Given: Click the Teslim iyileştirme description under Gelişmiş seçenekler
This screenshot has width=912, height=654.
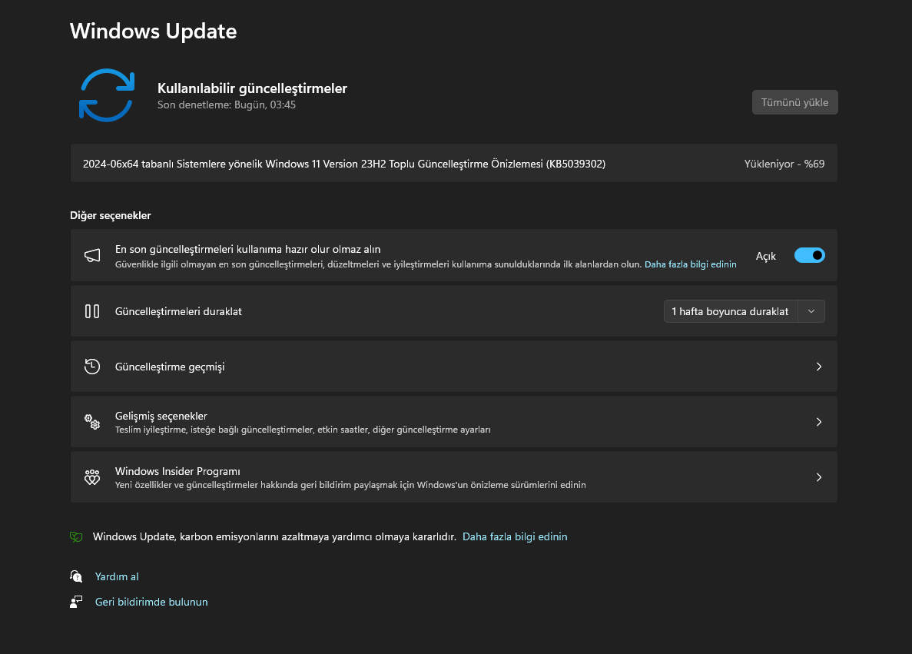Looking at the screenshot, I should [303, 430].
